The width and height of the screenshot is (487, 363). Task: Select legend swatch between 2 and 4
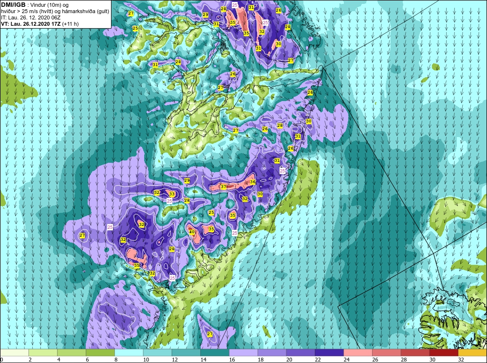pos(43,353)
